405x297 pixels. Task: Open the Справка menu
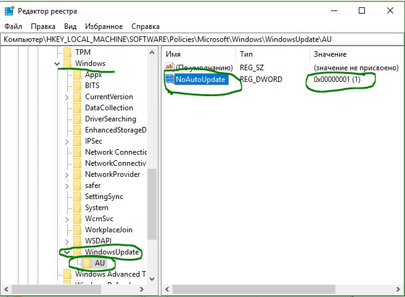(x=145, y=26)
